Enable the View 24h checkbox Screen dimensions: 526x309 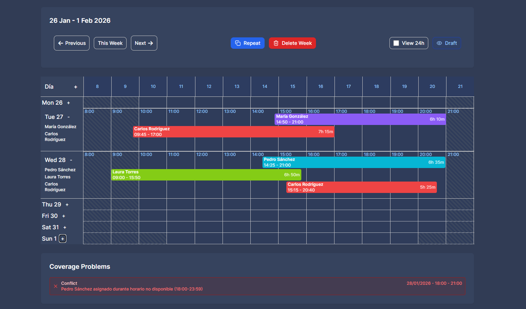pyautogui.click(x=395, y=43)
